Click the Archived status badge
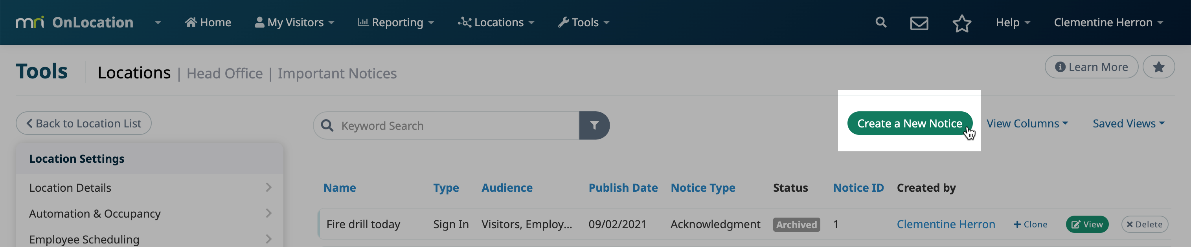 [796, 224]
